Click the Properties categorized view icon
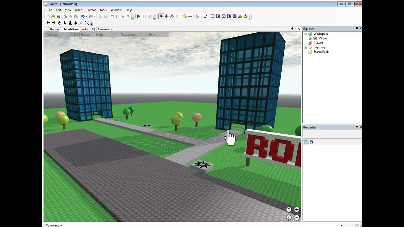Image resolution: width=404 pixels, height=227 pixels. click(306, 142)
